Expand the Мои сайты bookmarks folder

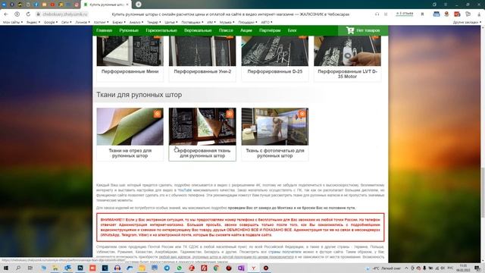click(x=13, y=22)
